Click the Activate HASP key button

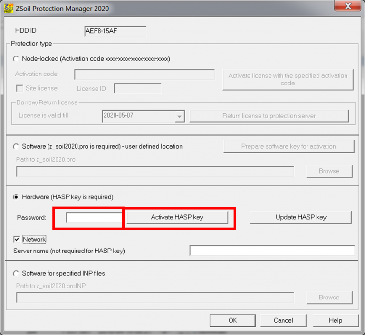pos(177,217)
